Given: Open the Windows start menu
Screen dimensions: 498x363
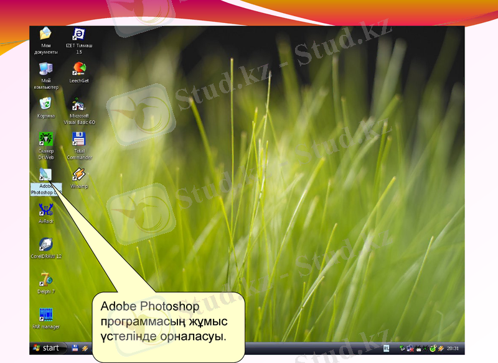Looking at the screenshot, I should (47, 348).
